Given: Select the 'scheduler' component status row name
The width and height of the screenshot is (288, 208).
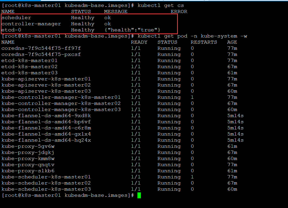Looking at the screenshot, I should pos(16,18).
